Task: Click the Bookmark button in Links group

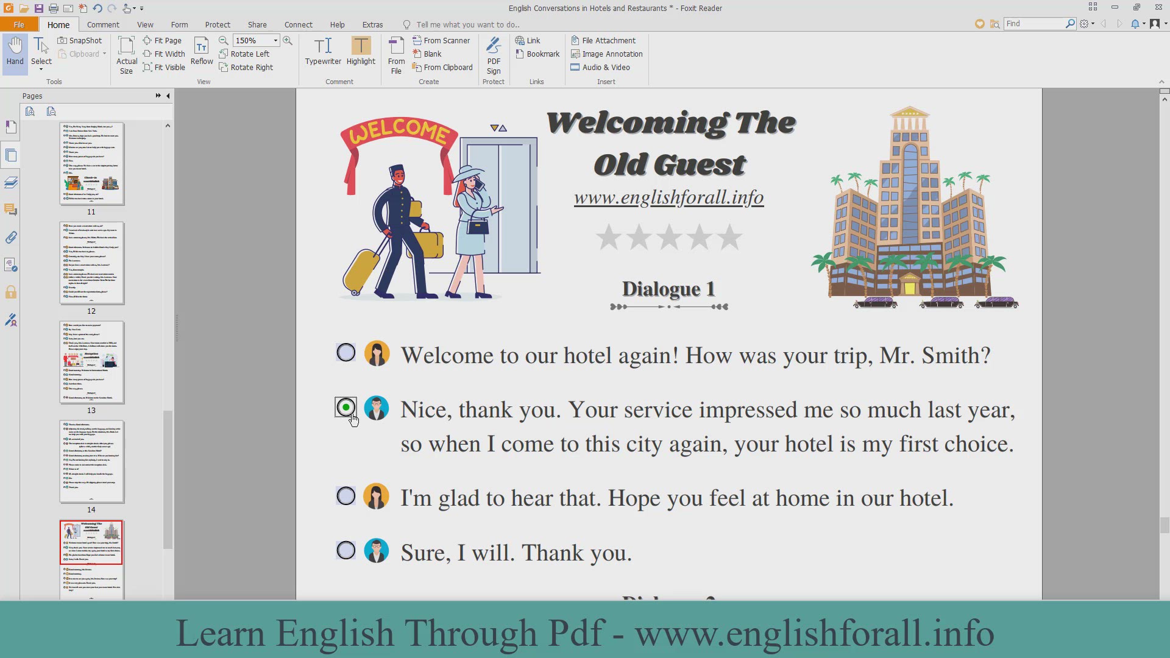Action: click(537, 54)
